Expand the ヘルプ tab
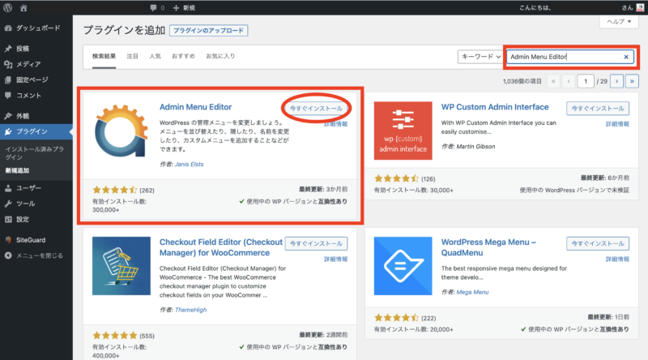The image size is (648, 360). tap(619, 22)
